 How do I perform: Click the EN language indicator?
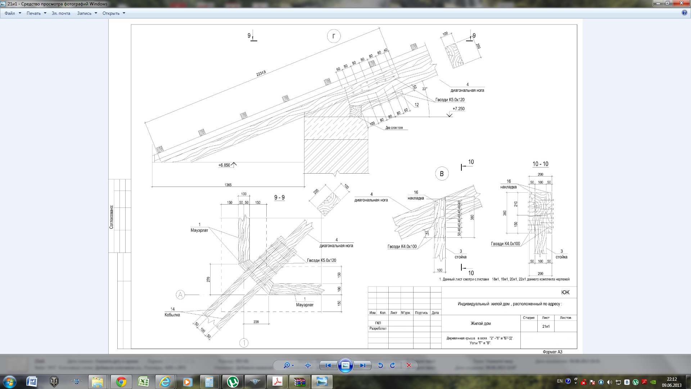(560, 381)
